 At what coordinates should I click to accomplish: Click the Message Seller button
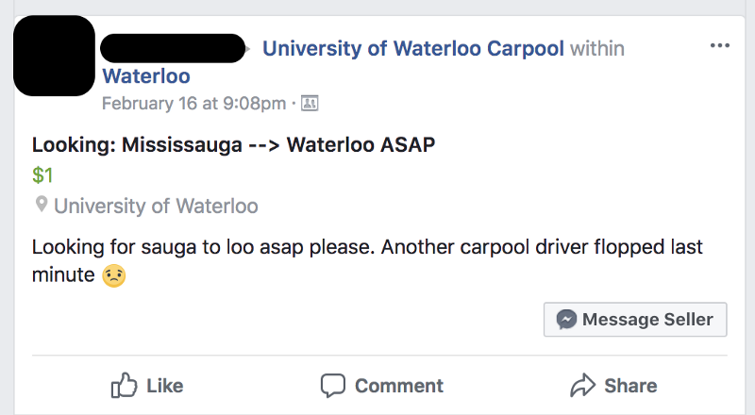pyautogui.click(x=635, y=319)
